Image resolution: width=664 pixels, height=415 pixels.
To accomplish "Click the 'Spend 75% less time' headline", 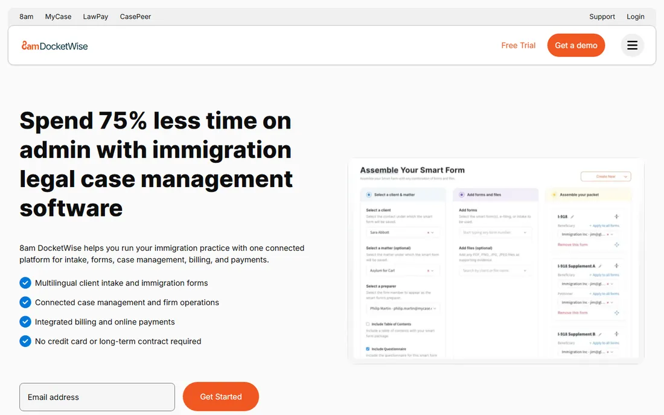I will click(x=156, y=164).
